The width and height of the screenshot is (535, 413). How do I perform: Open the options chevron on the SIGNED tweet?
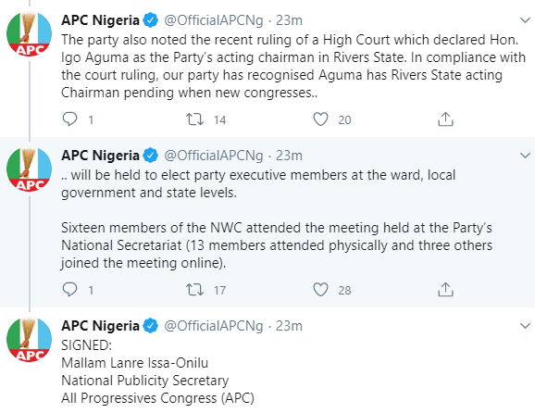pyautogui.click(x=525, y=326)
